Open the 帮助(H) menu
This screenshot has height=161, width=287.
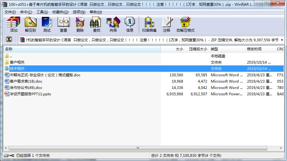[96, 12]
